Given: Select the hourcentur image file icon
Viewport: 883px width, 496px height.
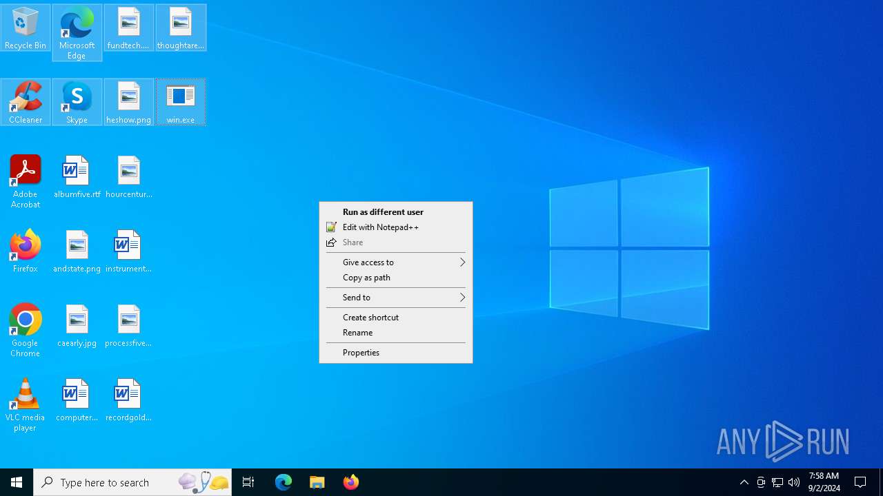Looking at the screenshot, I should pos(128,177).
